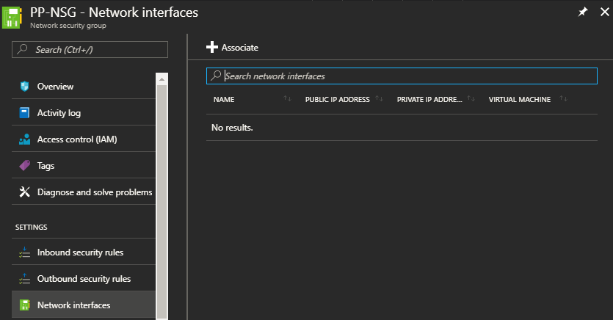Image resolution: width=613 pixels, height=320 pixels.
Task: Pin the PP-NSG blade to dashboard
Action: point(582,12)
